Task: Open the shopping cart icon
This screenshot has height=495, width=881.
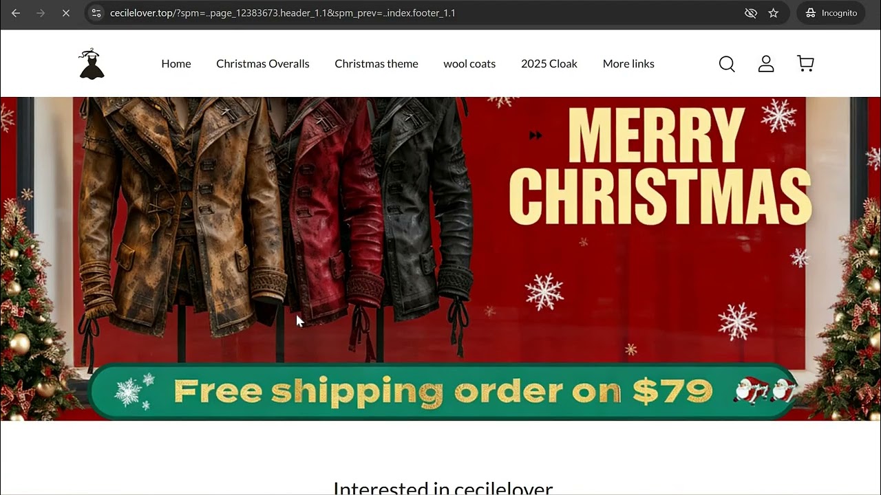Action: [x=805, y=64]
